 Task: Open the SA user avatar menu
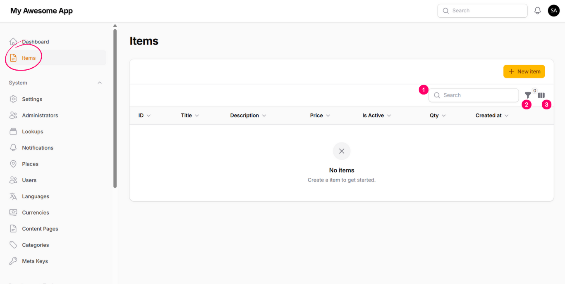click(553, 11)
